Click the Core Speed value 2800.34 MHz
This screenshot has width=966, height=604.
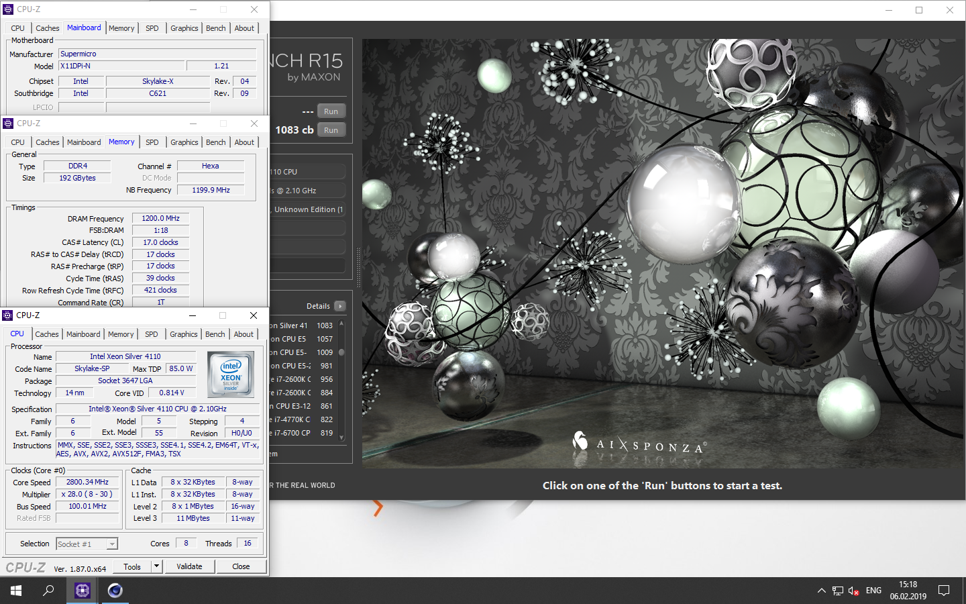tap(88, 482)
